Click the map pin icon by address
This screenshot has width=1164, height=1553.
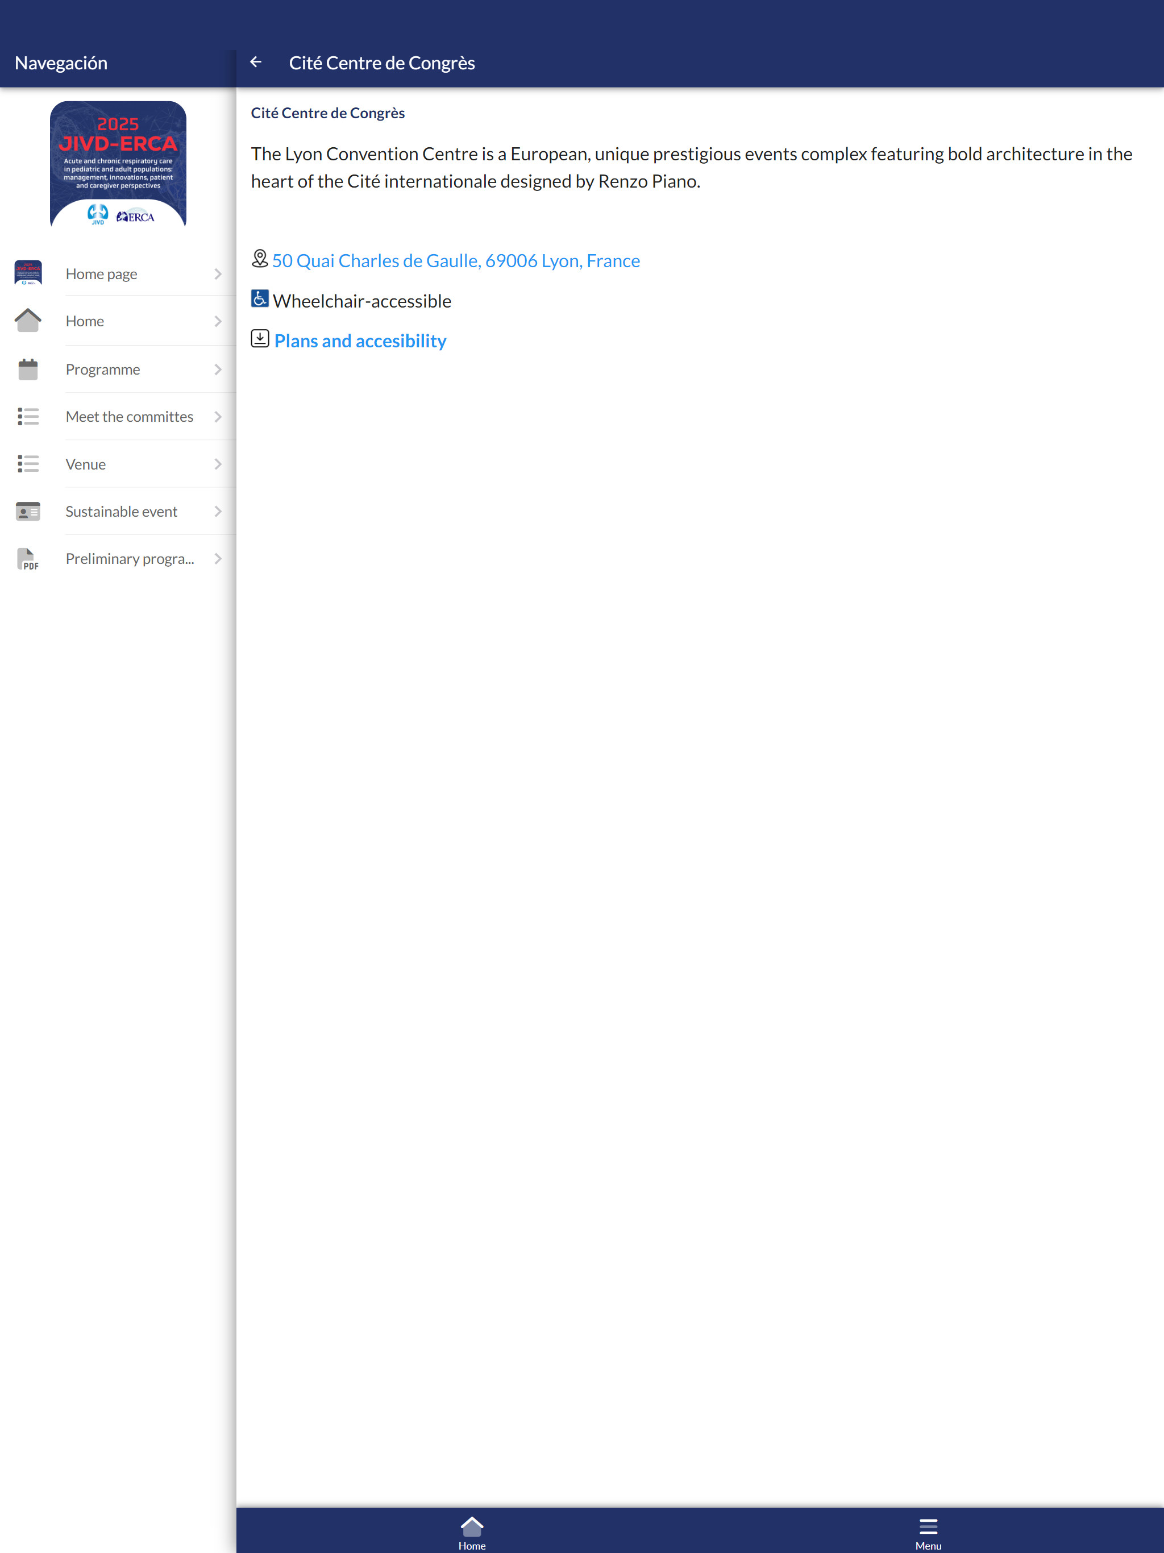click(260, 259)
